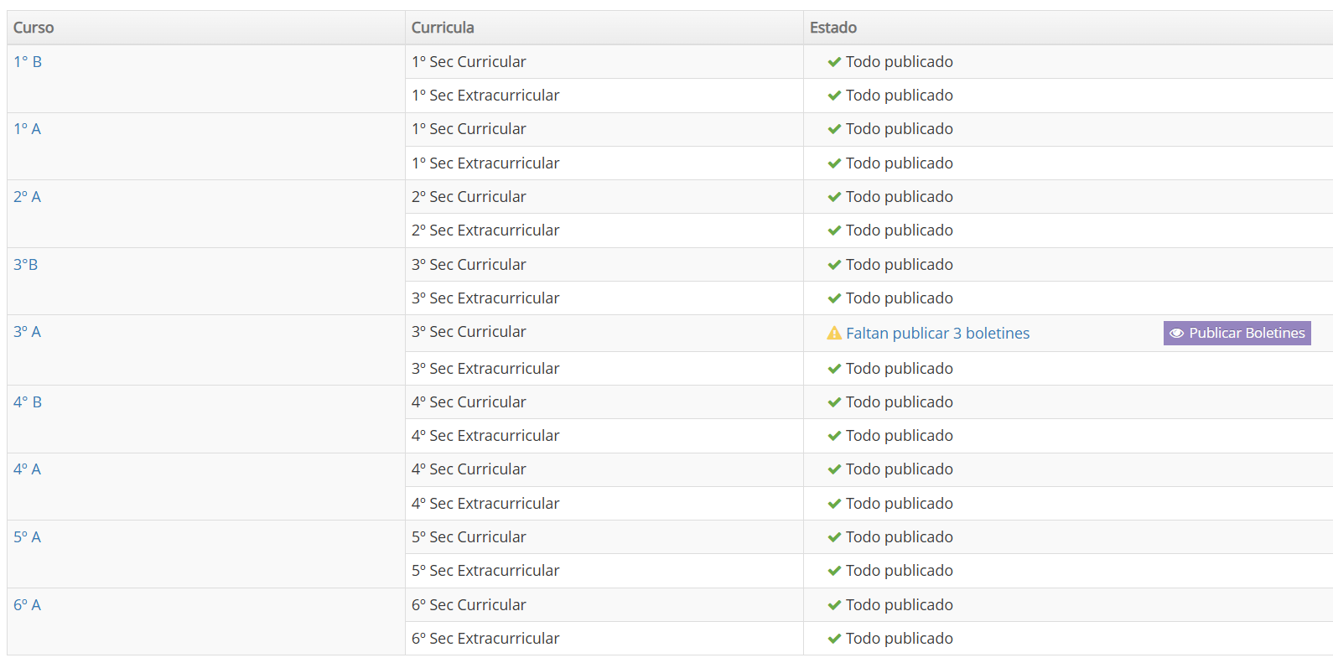The height and width of the screenshot is (663, 1333).
Task: Go to course 6° A
Action: [27, 604]
